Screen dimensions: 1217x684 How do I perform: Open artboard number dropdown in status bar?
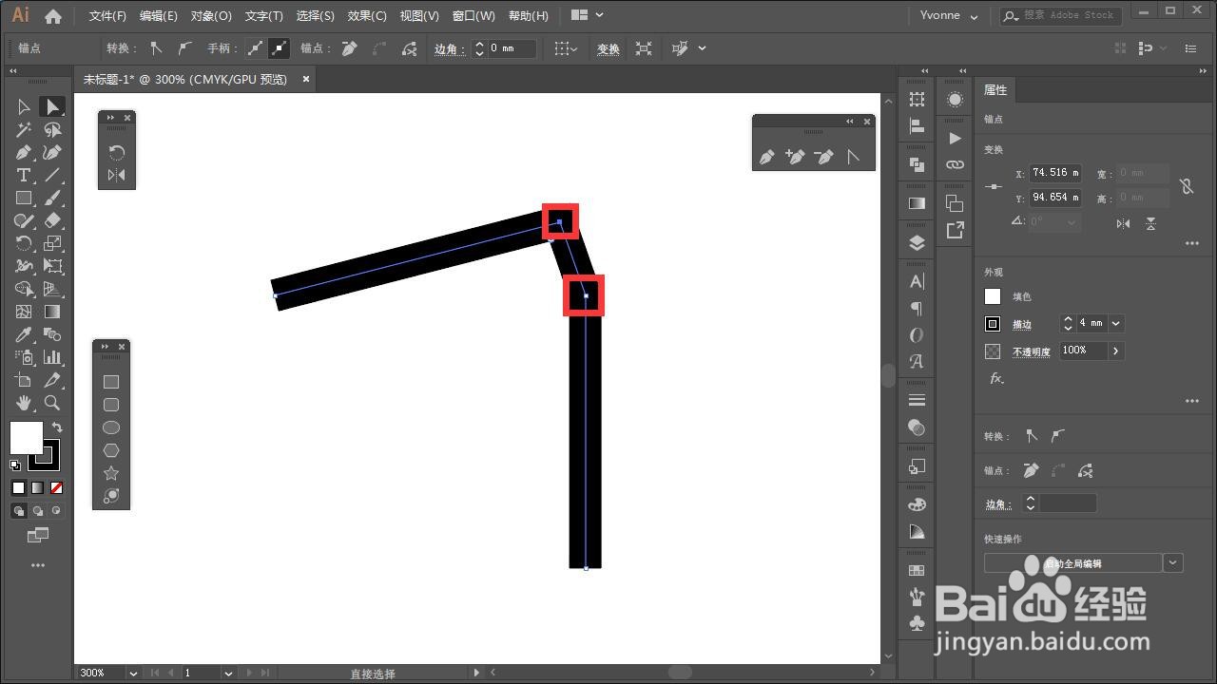pos(228,673)
